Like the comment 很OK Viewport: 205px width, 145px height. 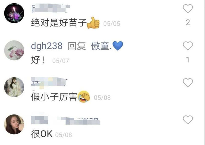188,120
